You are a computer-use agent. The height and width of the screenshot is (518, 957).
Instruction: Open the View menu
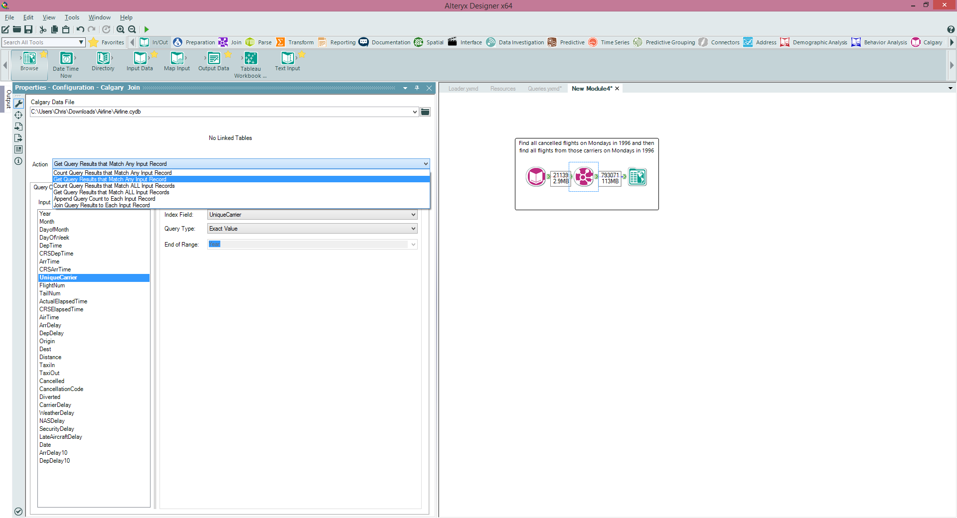pyautogui.click(x=49, y=17)
